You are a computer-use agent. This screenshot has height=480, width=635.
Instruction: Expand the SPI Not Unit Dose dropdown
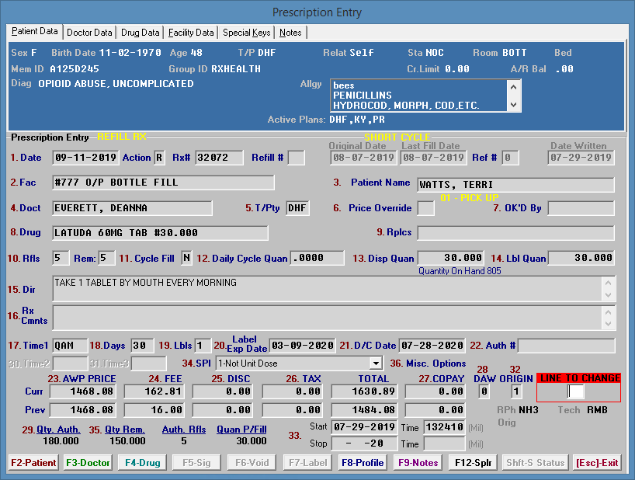pos(376,363)
